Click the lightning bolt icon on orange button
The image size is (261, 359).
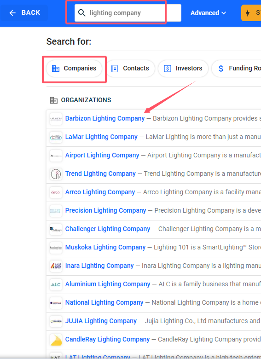[248, 13]
